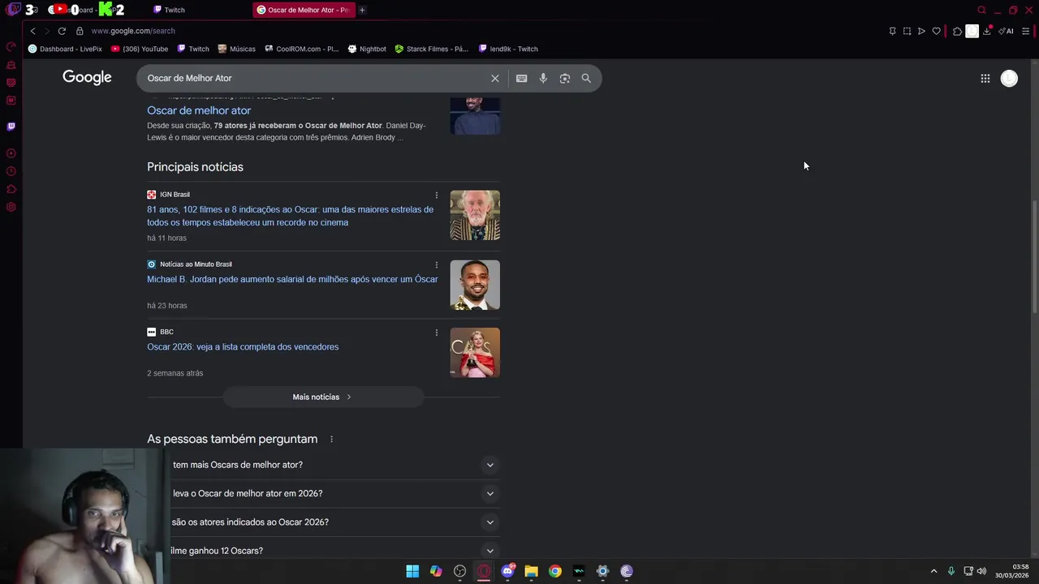The width and height of the screenshot is (1039, 584).
Task: Open the AI assistant button
Action: click(x=1007, y=32)
